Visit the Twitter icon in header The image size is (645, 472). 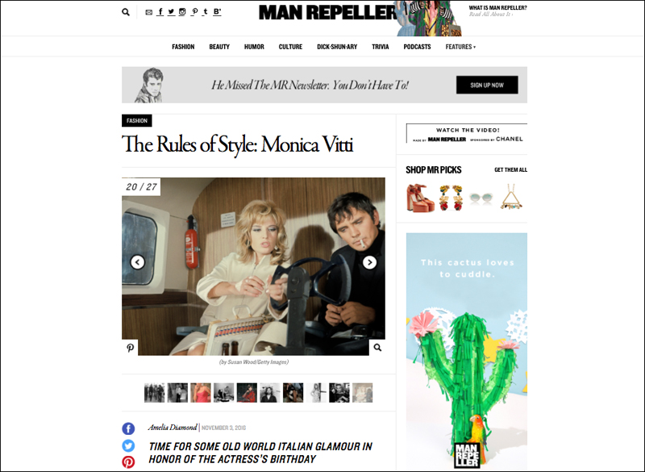point(171,12)
